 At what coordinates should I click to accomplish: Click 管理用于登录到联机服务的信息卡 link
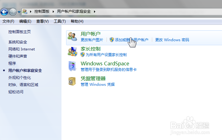[x=109, y=69]
